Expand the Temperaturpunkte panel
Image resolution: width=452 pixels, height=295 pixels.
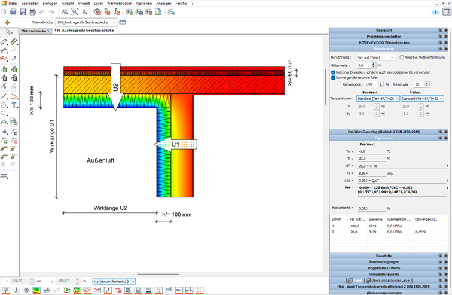(x=389, y=274)
